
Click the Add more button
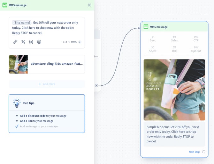47,84
